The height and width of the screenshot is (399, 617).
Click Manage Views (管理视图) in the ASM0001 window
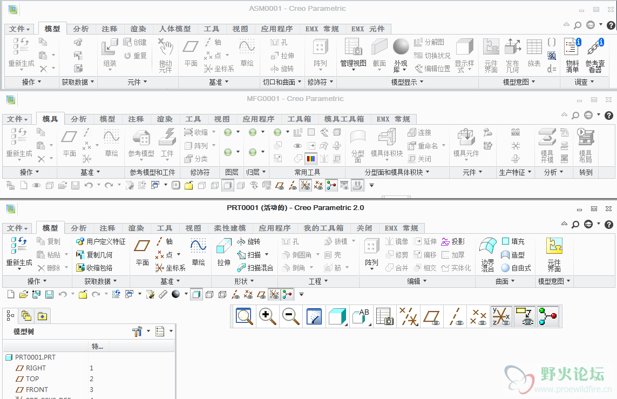(354, 55)
